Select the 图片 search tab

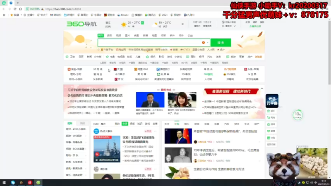coord(127,36)
